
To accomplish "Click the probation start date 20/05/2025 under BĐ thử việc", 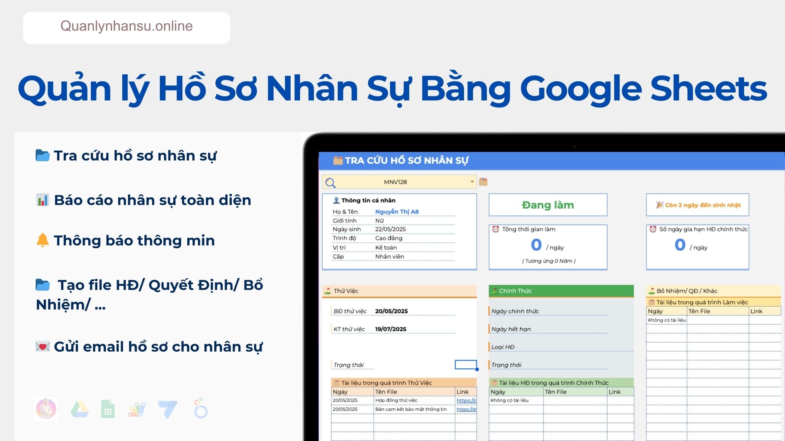I will pos(391,311).
